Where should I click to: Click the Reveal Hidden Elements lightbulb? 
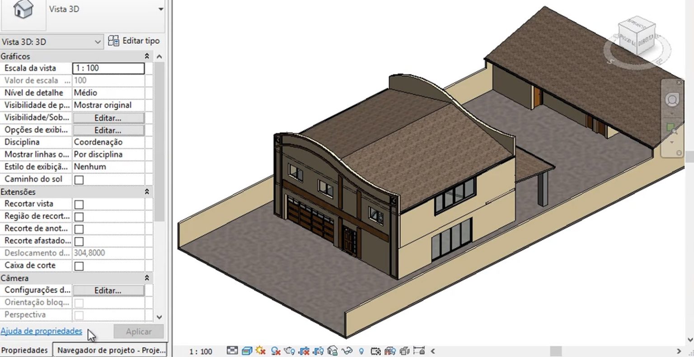[x=361, y=351]
